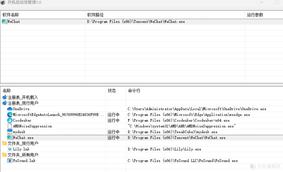Click the msedge.exe command line path
This screenshot has width=283, height=172.
point(189,115)
